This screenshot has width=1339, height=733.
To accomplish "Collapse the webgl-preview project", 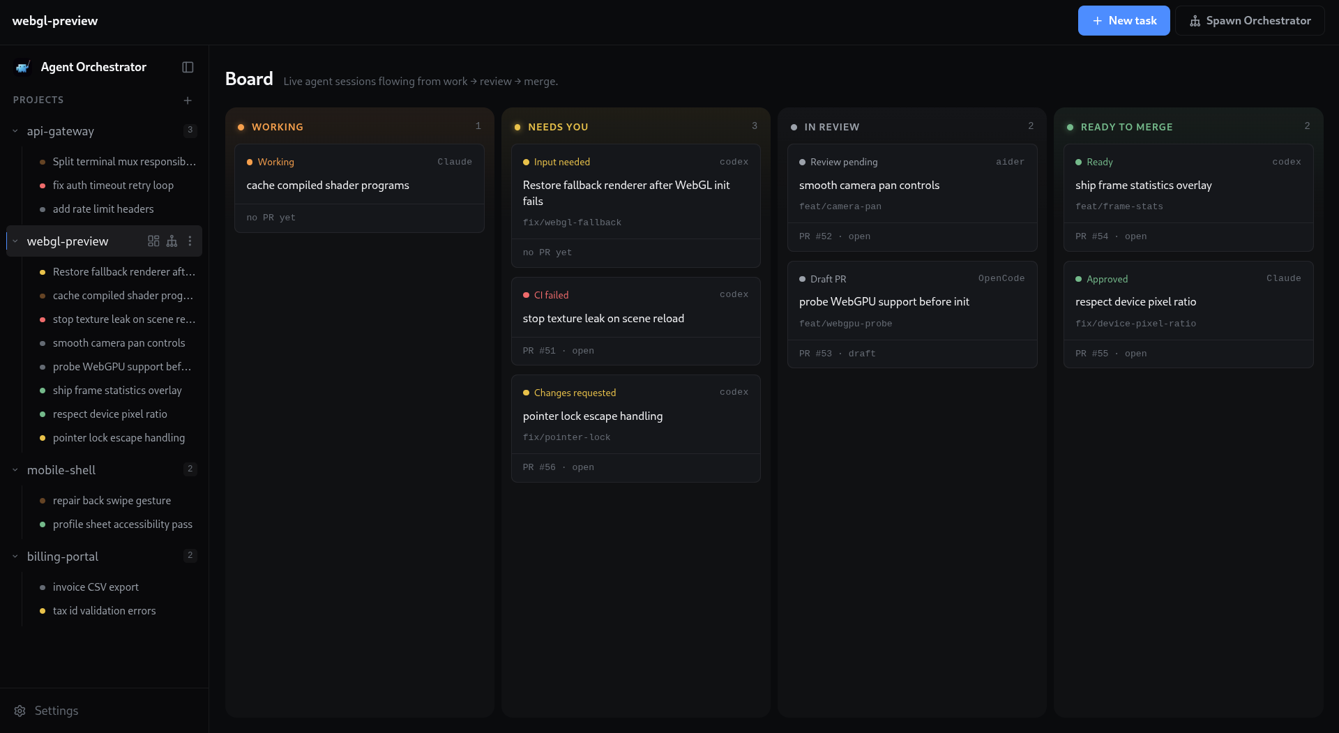I will pyautogui.click(x=15, y=241).
